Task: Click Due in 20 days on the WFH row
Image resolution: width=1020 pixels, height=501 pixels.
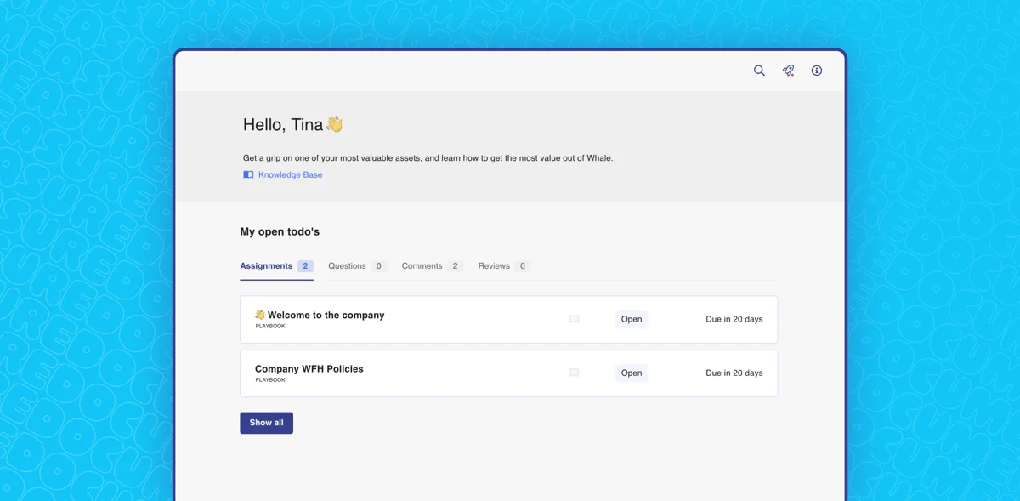Action: (734, 373)
